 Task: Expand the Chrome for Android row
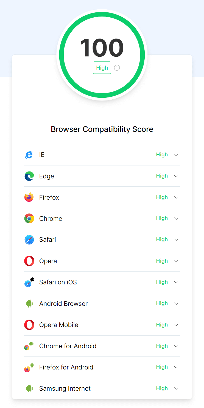pos(176,346)
